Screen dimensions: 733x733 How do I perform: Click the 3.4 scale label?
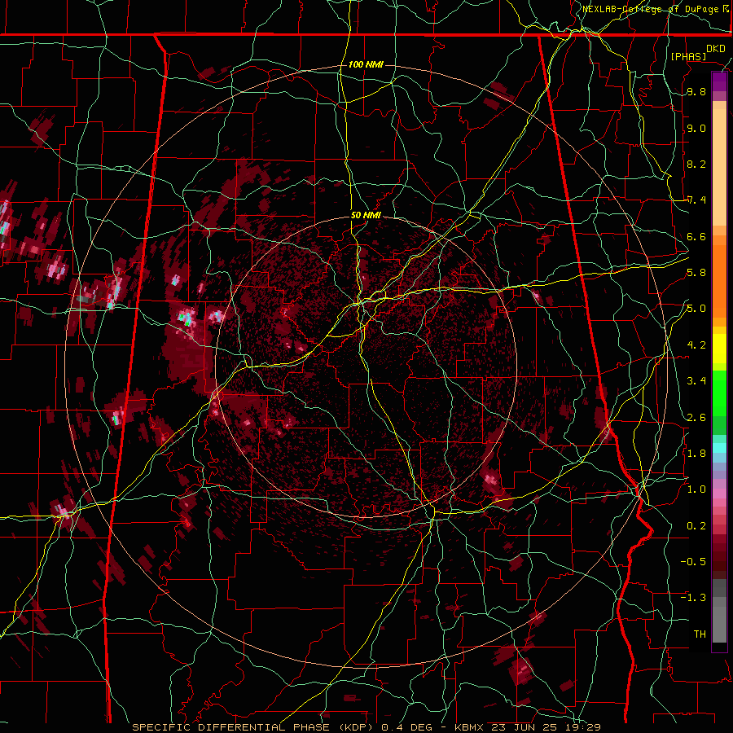click(x=696, y=381)
